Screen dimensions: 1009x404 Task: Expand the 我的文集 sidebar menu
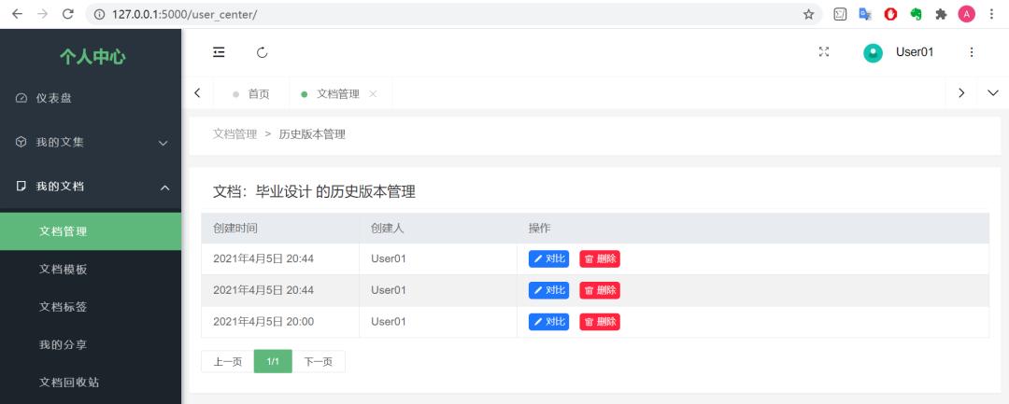click(90, 143)
